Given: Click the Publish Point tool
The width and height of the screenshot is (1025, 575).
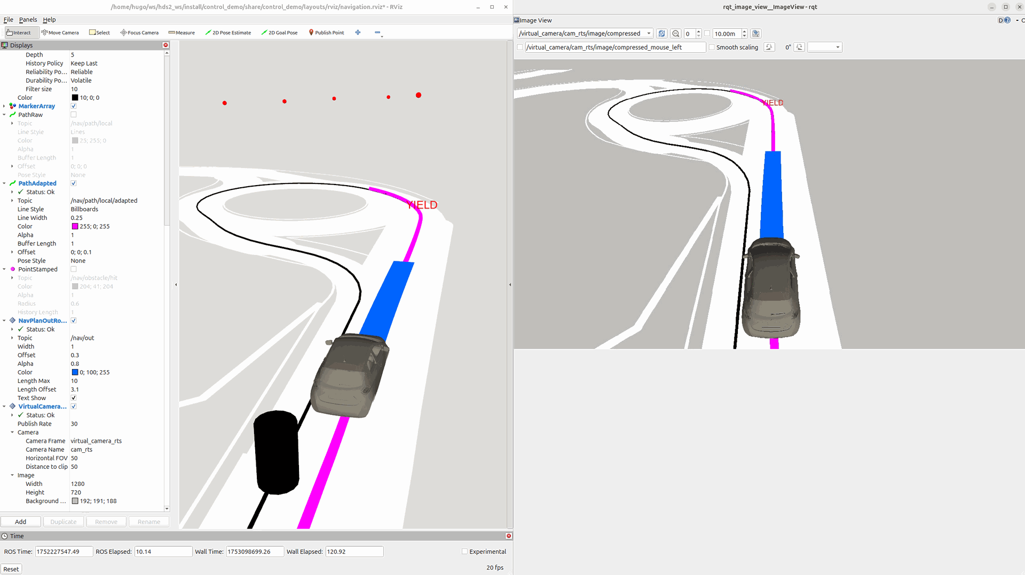Looking at the screenshot, I should point(326,33).
